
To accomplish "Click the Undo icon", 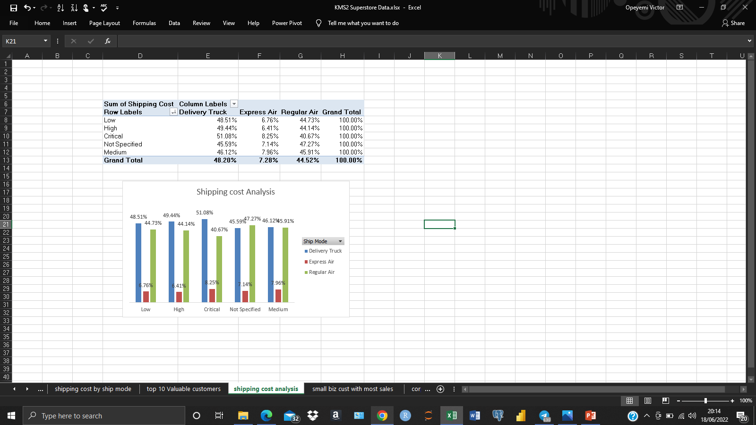I will coord(27,8).
